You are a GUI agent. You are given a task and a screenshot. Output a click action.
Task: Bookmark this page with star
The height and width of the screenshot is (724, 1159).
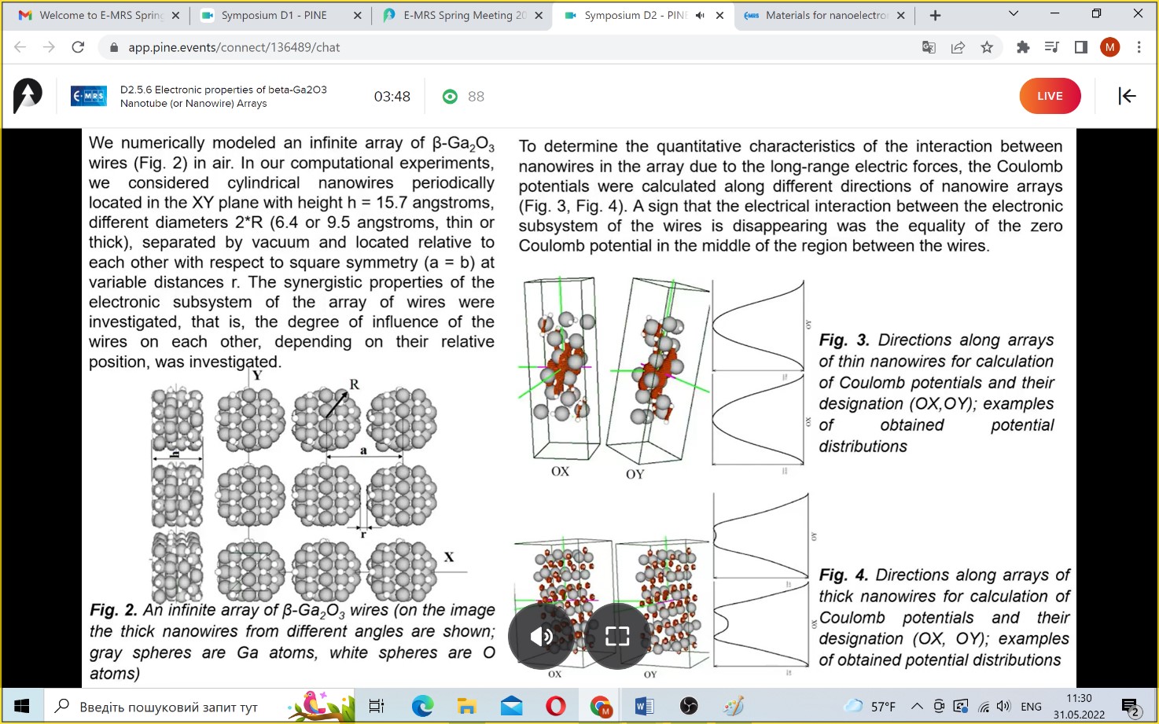coord(987,47)
